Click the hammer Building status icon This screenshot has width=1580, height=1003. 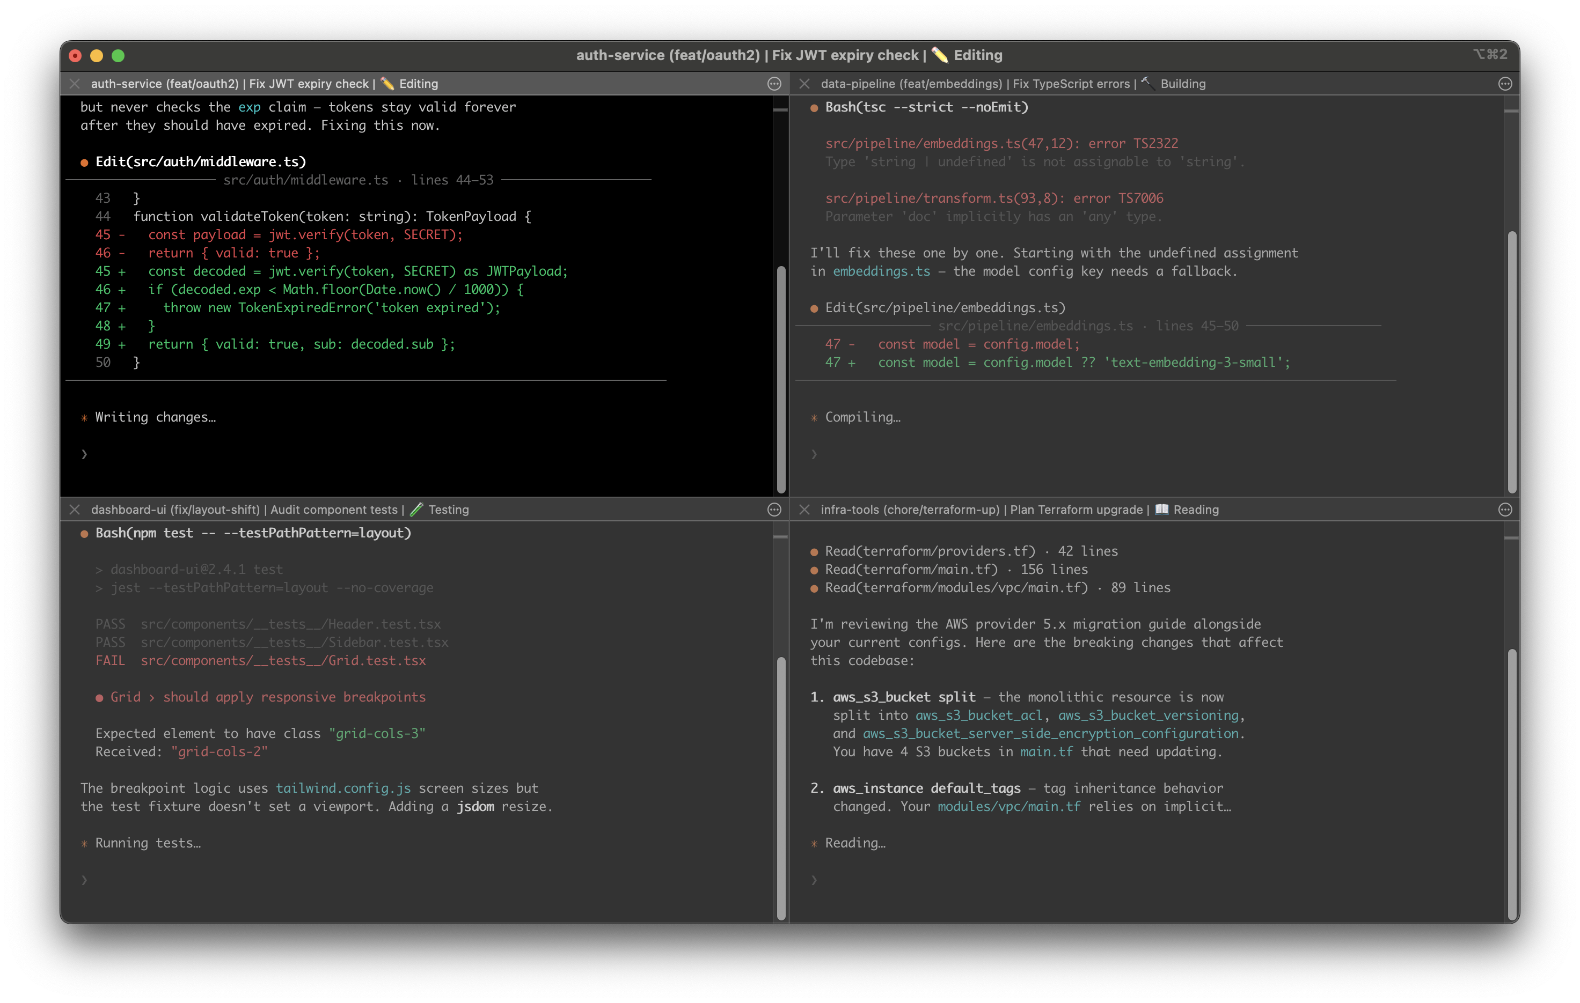pos(1149,83)
